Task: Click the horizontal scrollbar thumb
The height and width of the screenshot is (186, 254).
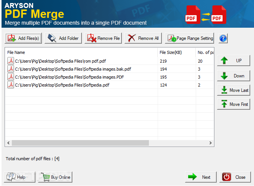Action: [x=80, y=143]
